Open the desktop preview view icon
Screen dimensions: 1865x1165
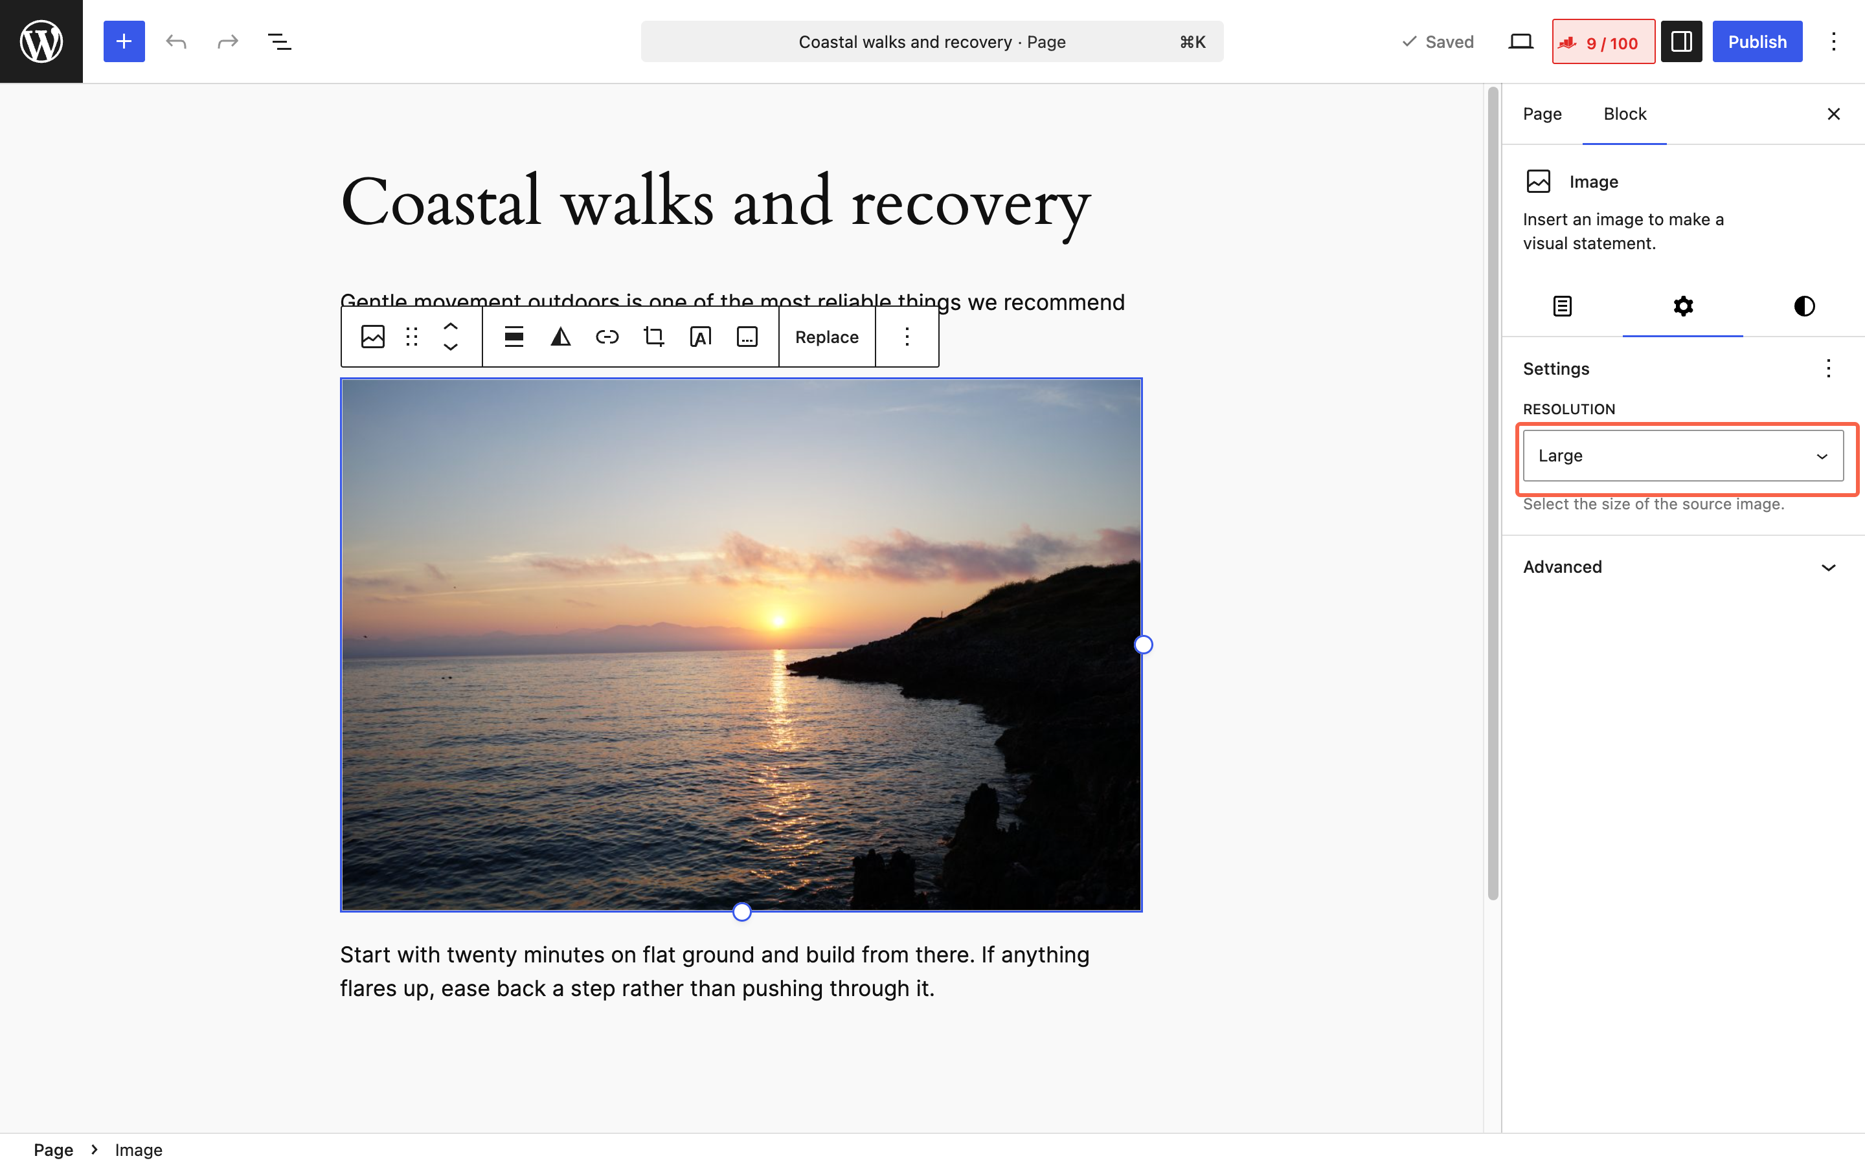tap(1520, 41)
